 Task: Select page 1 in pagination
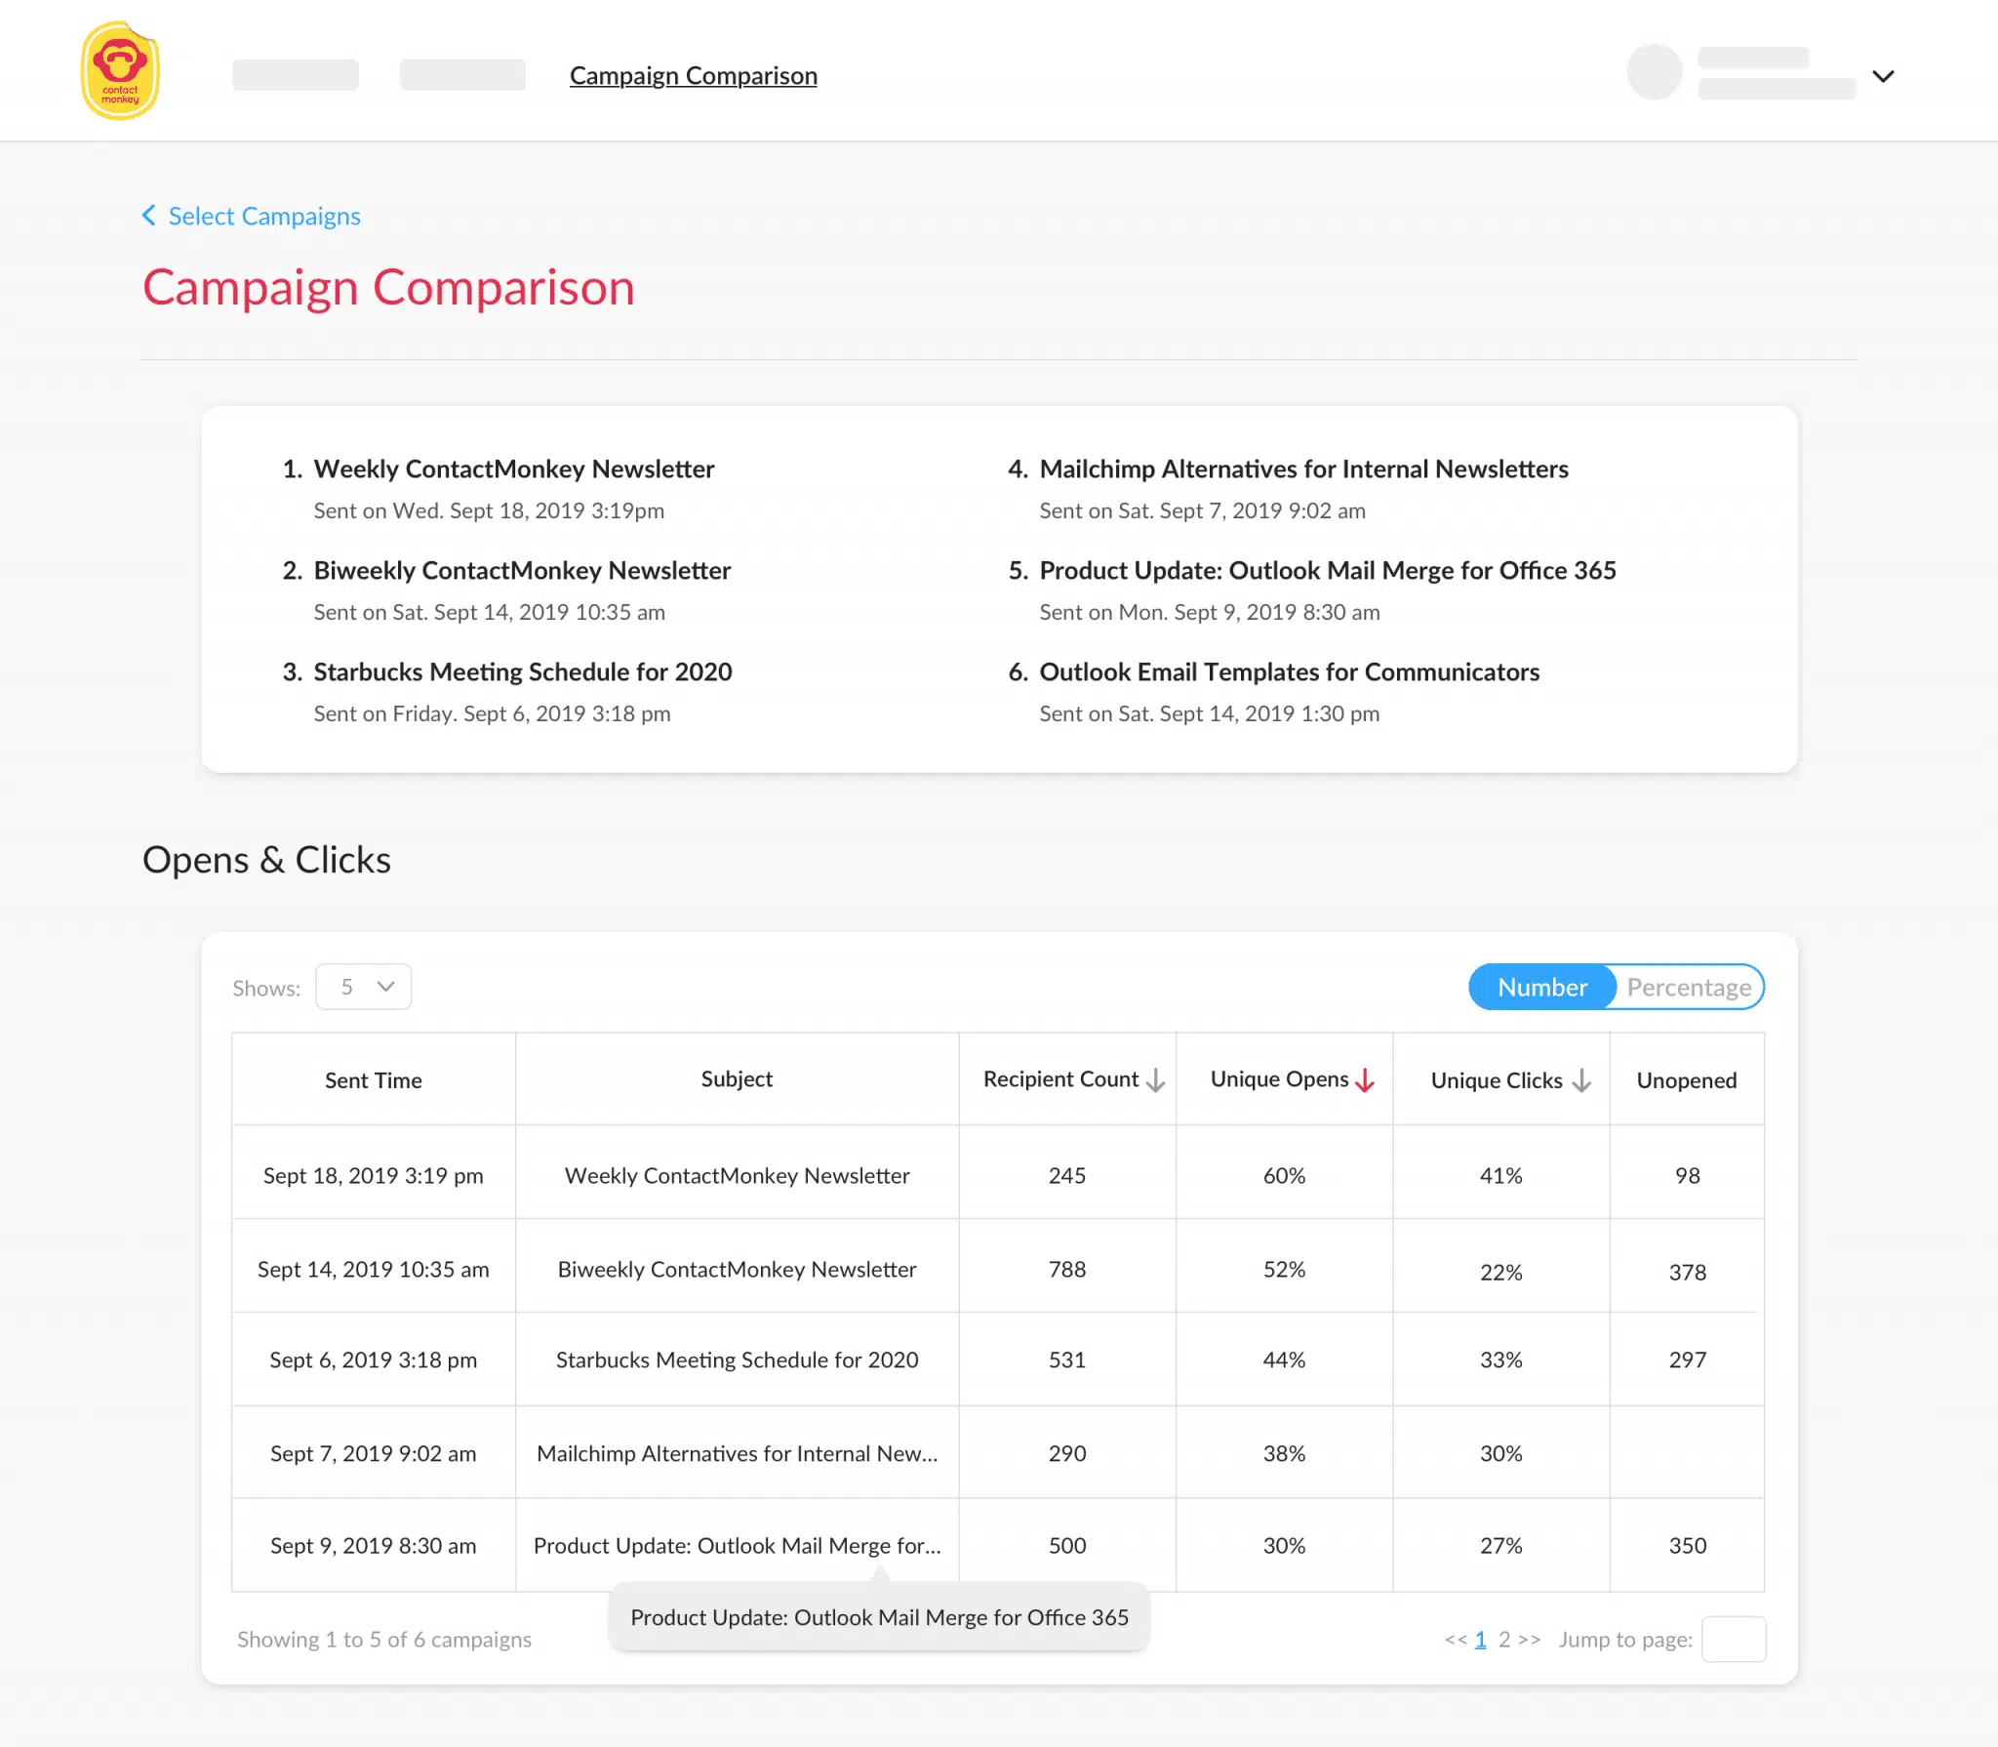tap(1480, 1640)
